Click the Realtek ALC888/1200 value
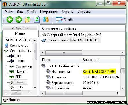Viewport: 128px width, 105px height. click(99, 72)
